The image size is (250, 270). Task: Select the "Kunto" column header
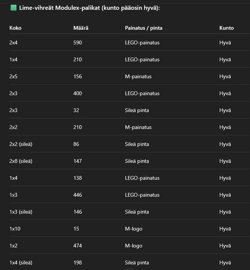pyautogui.click(x=226, y=28)
